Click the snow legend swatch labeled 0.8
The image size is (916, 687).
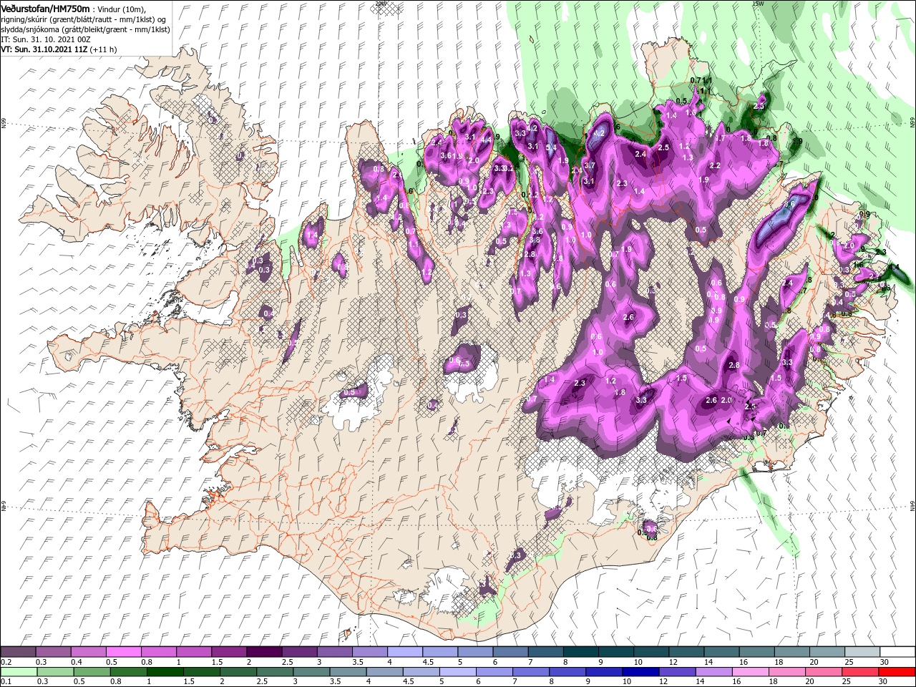coord(158,652)
